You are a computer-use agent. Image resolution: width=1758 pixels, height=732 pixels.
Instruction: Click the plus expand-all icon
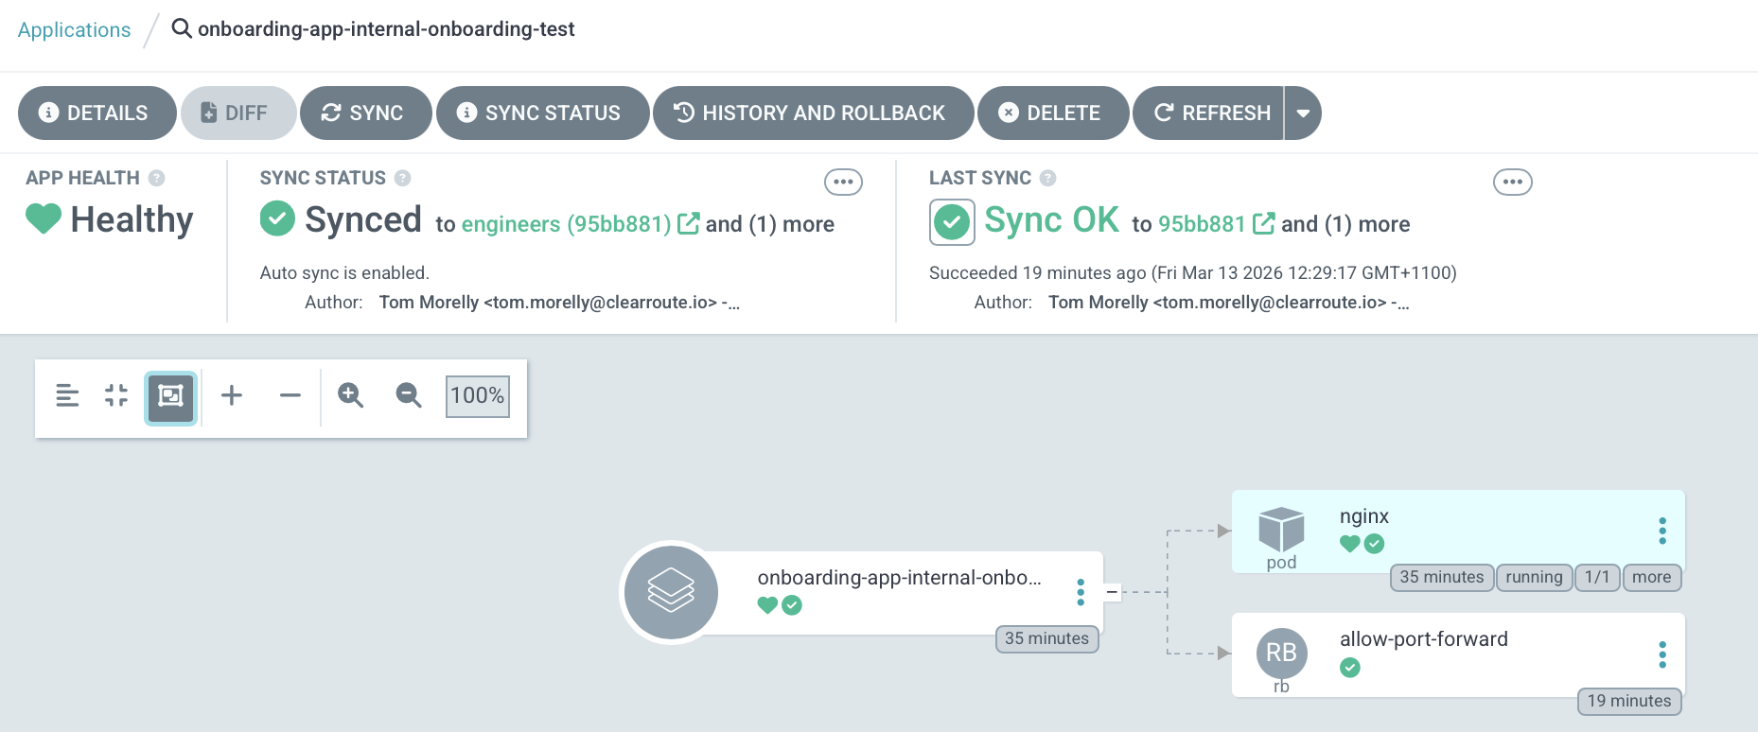point(232,395)
